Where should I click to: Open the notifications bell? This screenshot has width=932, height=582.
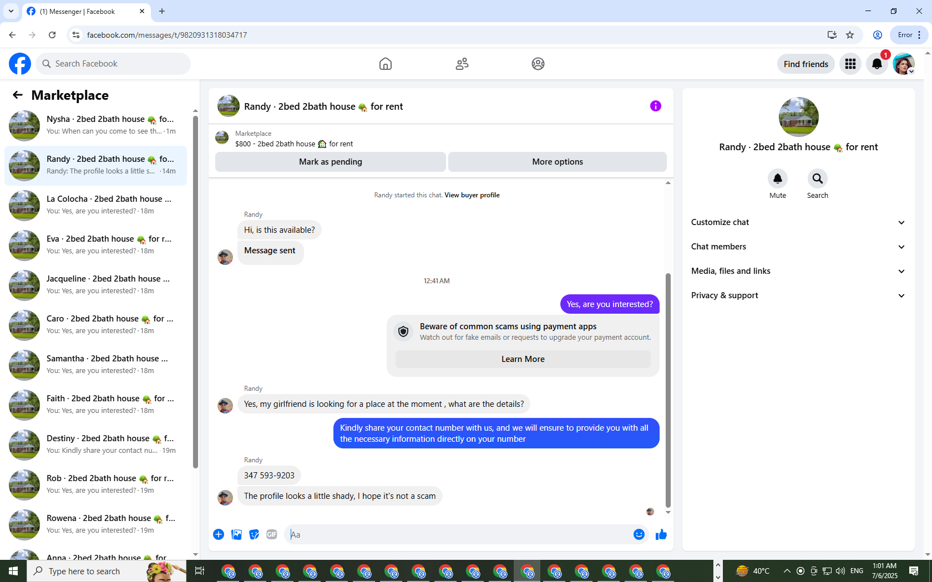877,64
